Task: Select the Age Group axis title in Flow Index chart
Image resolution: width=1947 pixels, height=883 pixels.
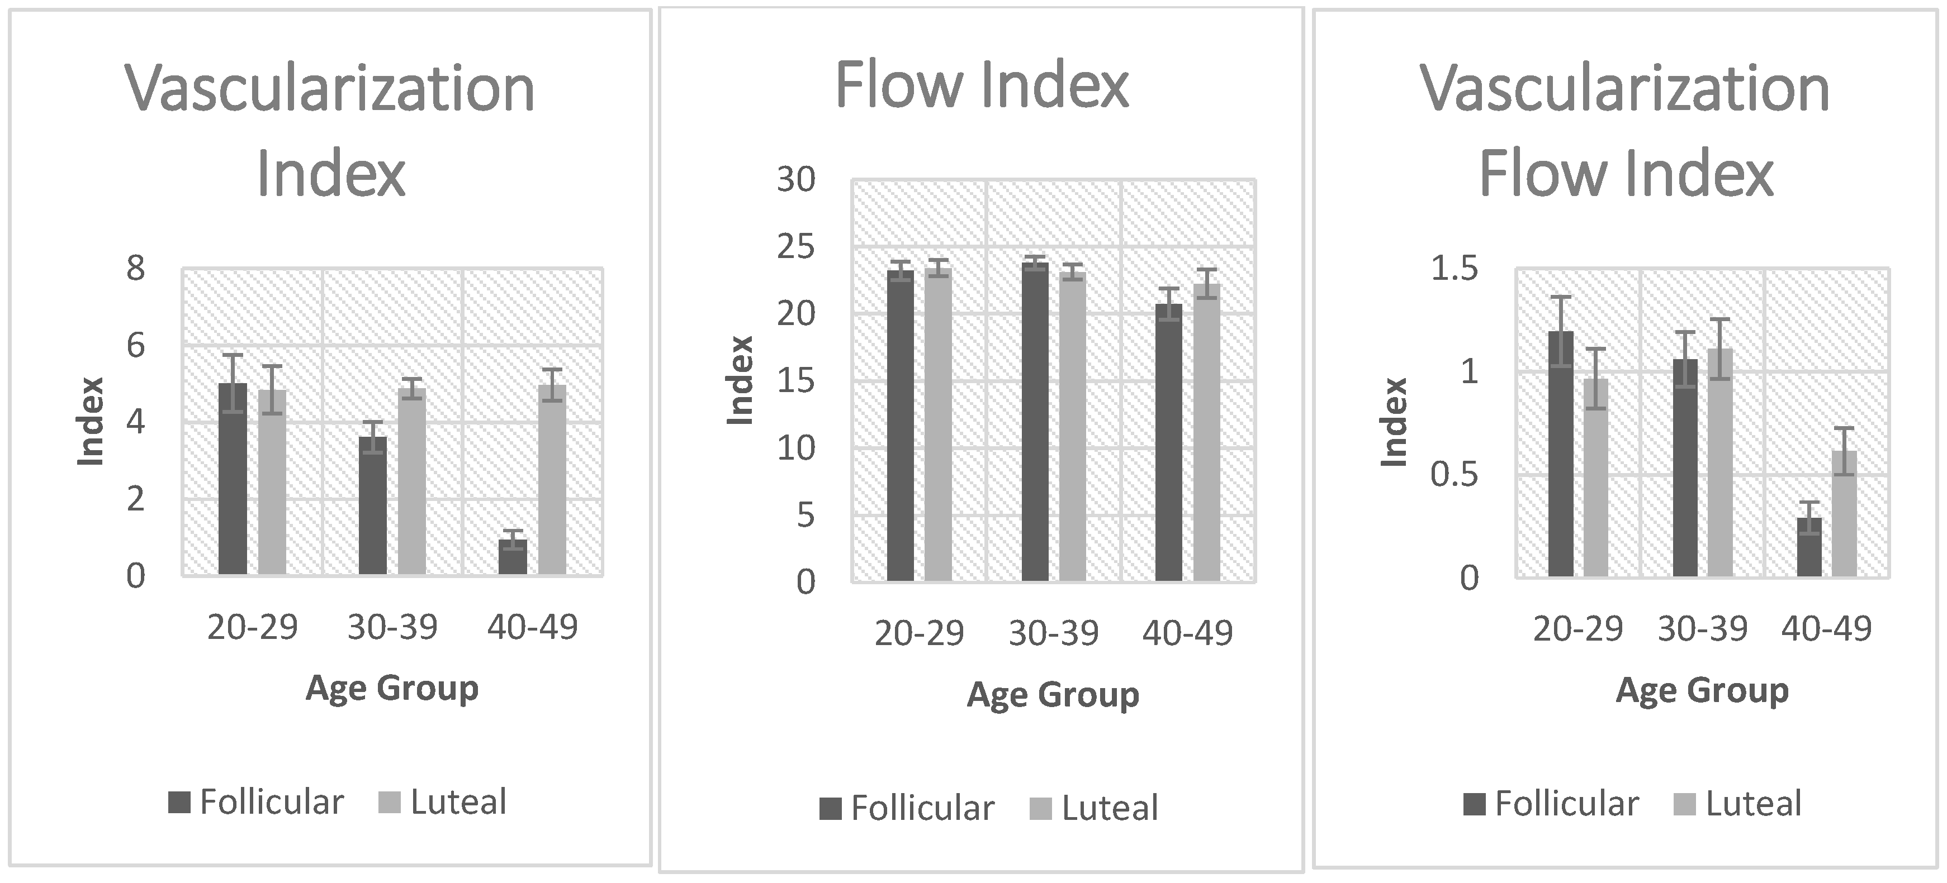Action: [1053, 694]
